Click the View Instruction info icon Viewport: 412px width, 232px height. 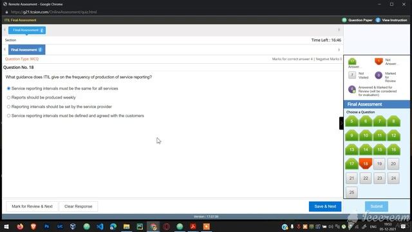pos(378,20)
